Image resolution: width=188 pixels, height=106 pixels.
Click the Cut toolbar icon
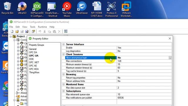pyautogui.click(x=44, y=32)
